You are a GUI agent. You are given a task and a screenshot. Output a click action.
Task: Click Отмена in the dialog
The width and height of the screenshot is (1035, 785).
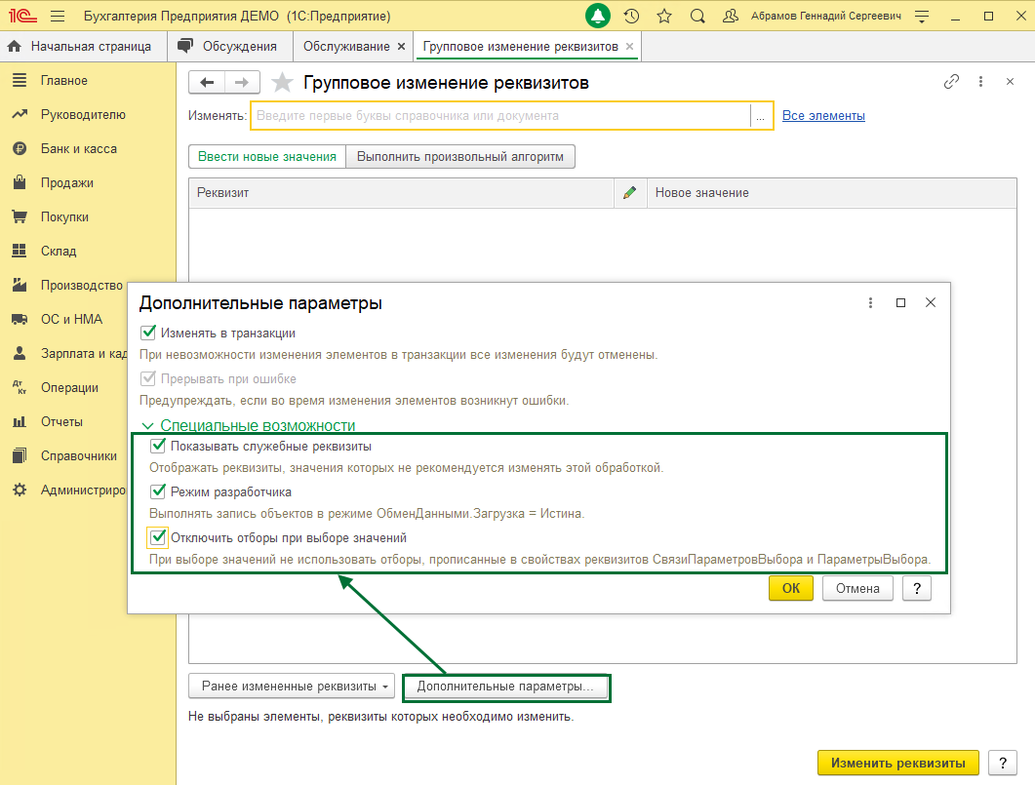click(x=857, y=588)
